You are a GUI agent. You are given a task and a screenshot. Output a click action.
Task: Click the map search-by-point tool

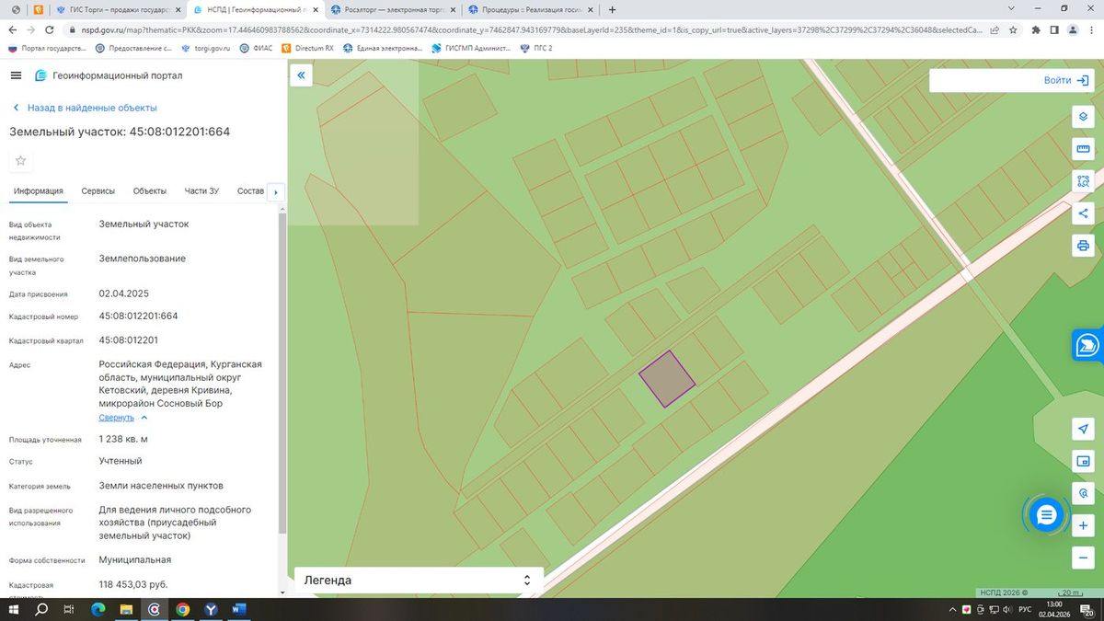(x=1083, y=493)
